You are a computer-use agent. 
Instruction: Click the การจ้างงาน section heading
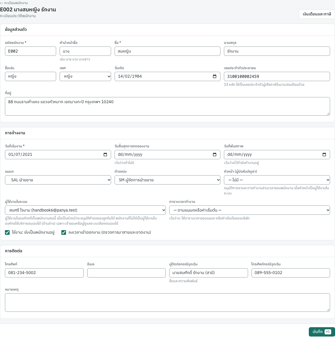pos(15,133)
